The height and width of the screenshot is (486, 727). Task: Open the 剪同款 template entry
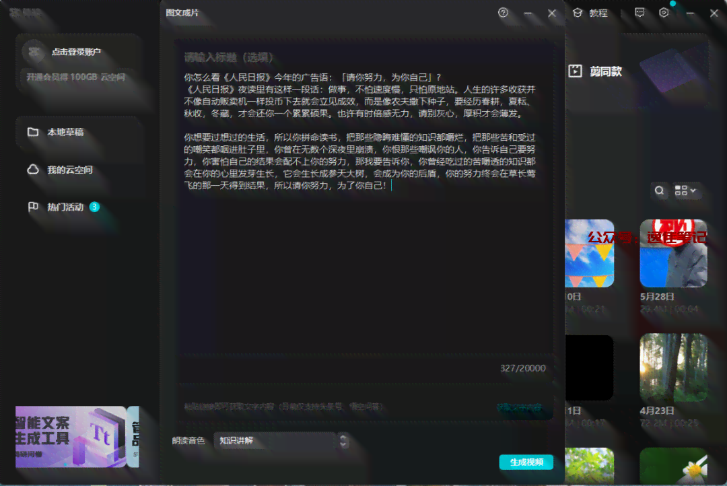(x=595, y=71)
